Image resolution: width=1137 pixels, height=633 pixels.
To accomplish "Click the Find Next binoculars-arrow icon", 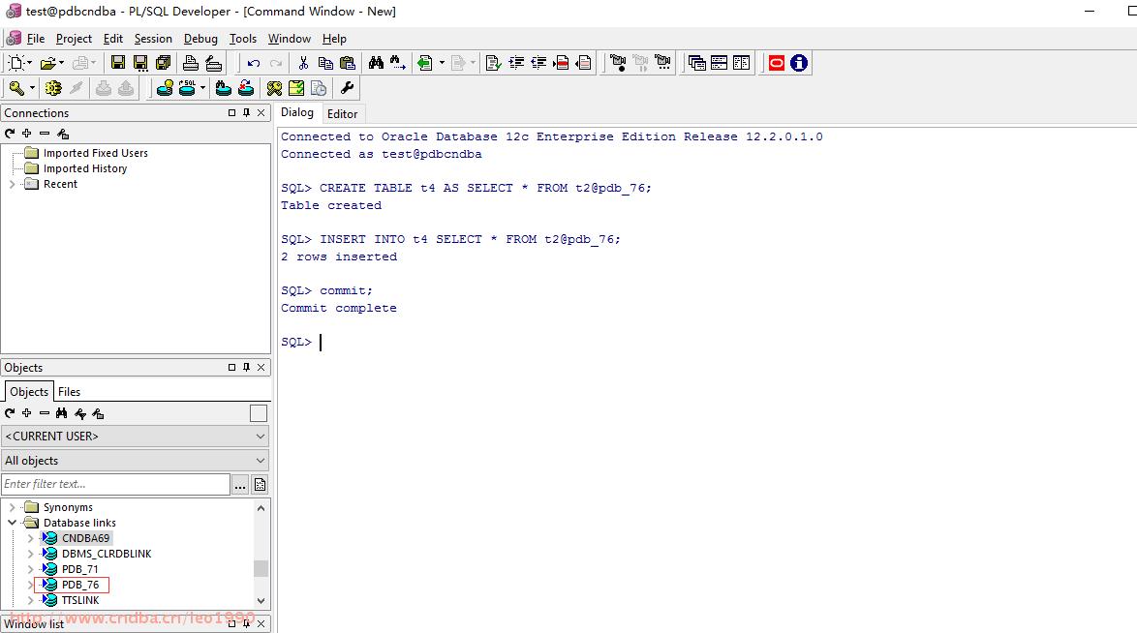I will 398,63.
